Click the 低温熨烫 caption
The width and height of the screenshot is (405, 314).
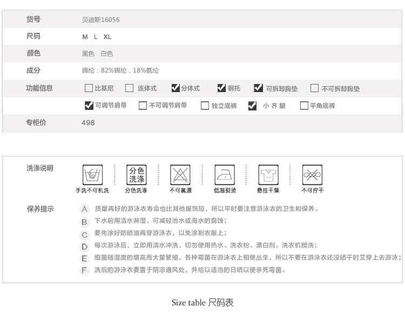(225, 190)
